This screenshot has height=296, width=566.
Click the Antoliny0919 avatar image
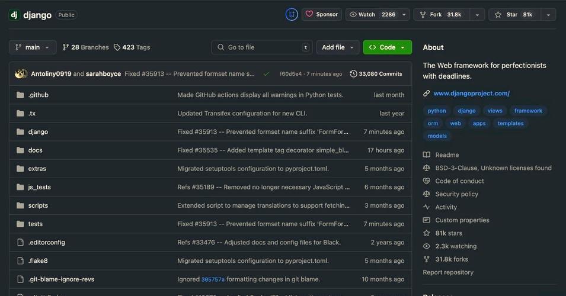21,73
